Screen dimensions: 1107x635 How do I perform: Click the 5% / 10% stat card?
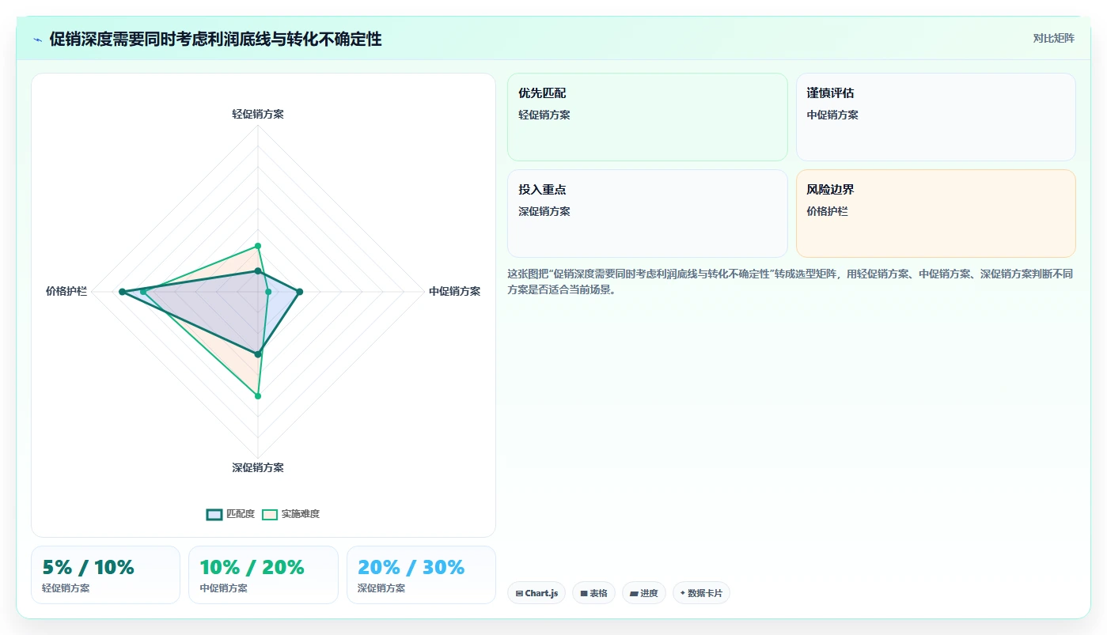click(105, 575)
